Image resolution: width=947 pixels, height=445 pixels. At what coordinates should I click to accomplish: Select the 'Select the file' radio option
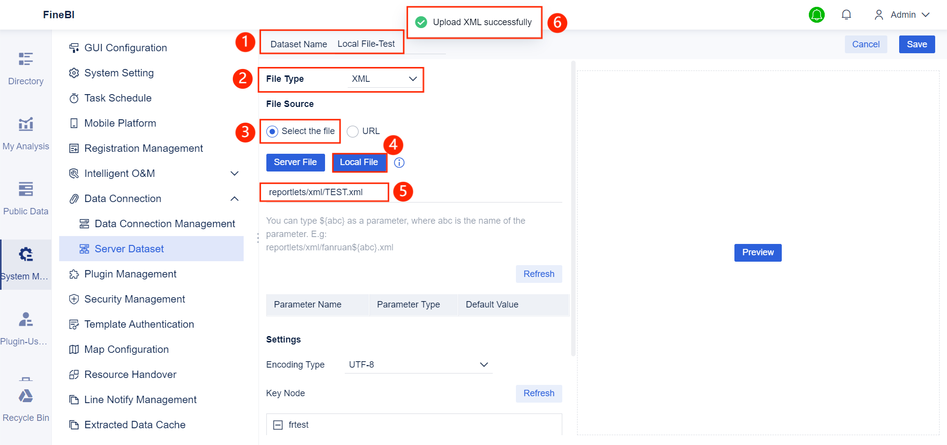tap(272, 132)
